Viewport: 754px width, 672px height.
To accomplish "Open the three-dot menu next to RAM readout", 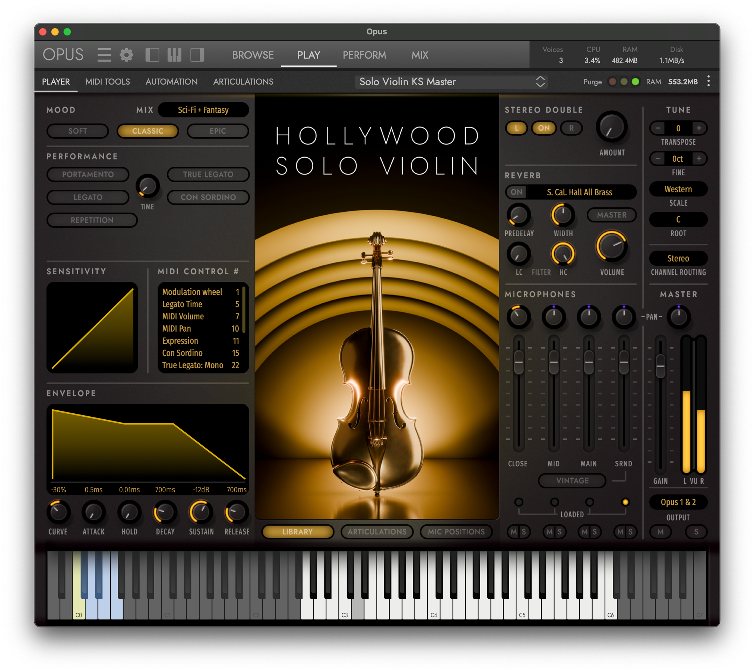I will click(x=709, y=81).
